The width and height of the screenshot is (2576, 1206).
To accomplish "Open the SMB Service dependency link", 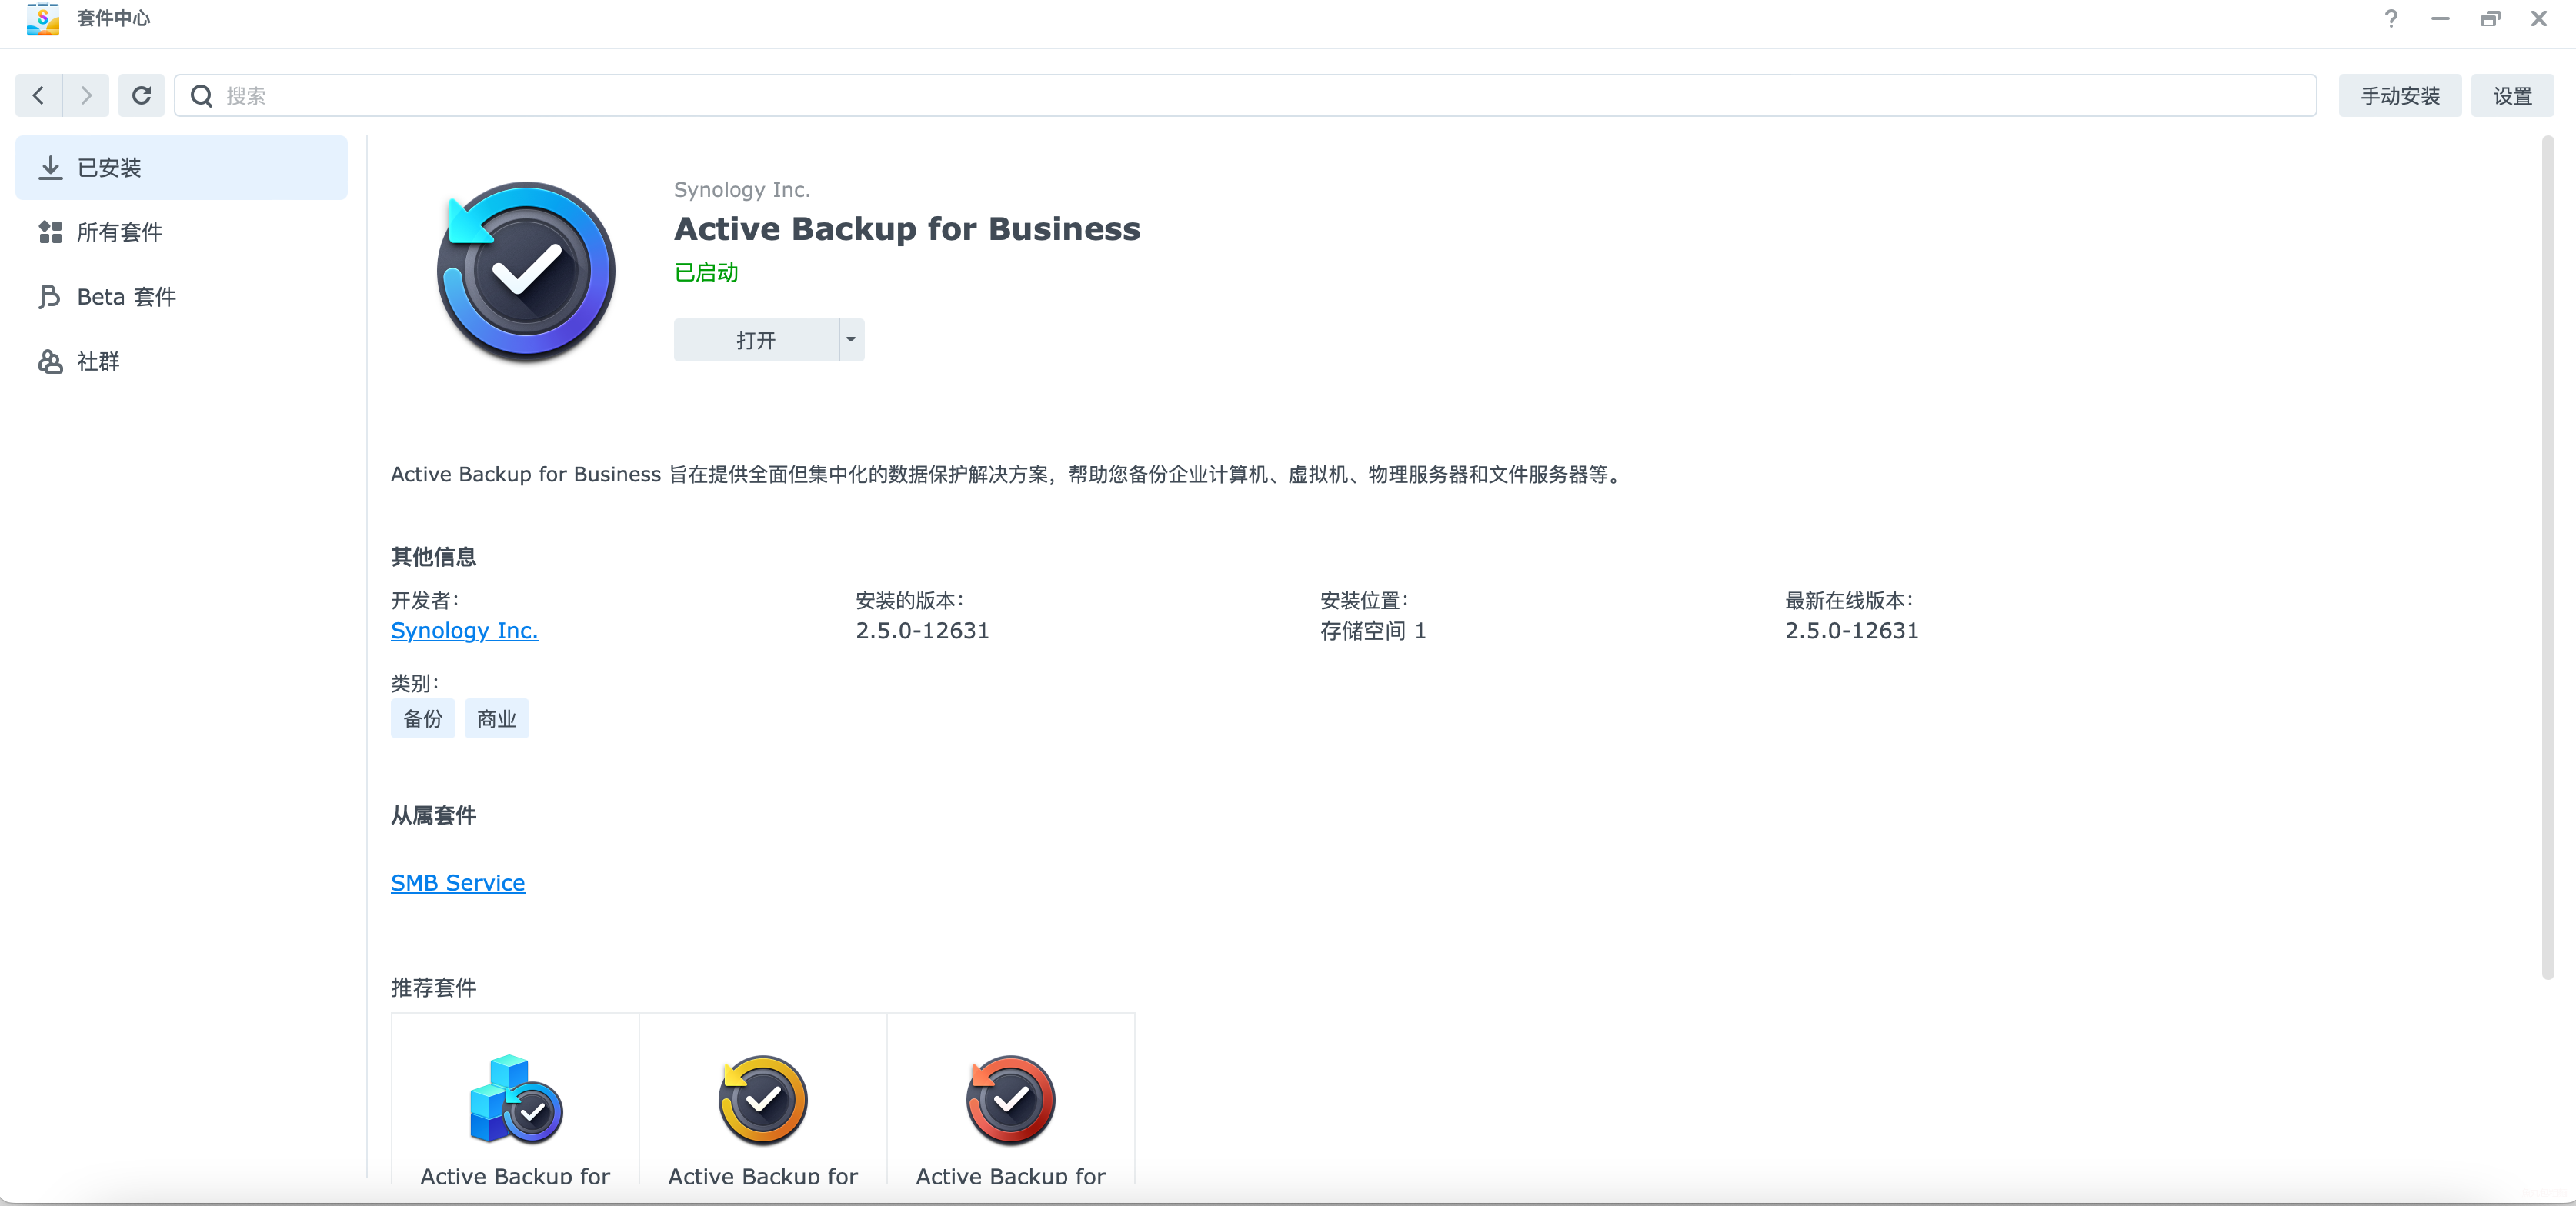I will [457, 882].
